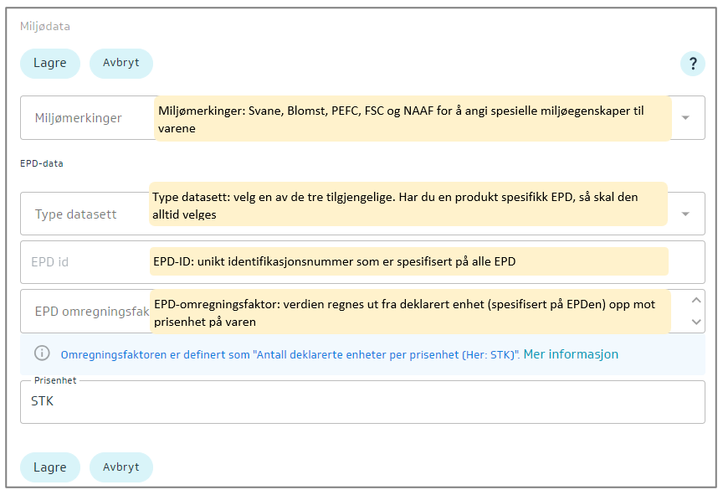Decrease EPD omregningsfaktor with down arrow
This screenshot has width=718, height=490.
coord(696,321)
